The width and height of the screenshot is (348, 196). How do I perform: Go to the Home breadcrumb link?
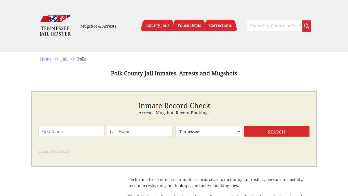click(46, 59)
